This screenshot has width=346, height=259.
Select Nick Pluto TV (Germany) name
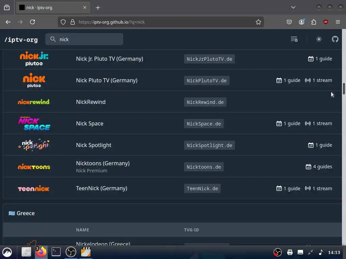107,80
